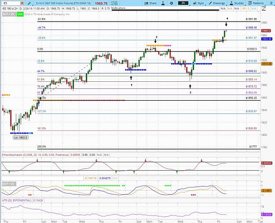
Task: Click the $1933.5 Fibonacci level label
Action: [252, 49]
